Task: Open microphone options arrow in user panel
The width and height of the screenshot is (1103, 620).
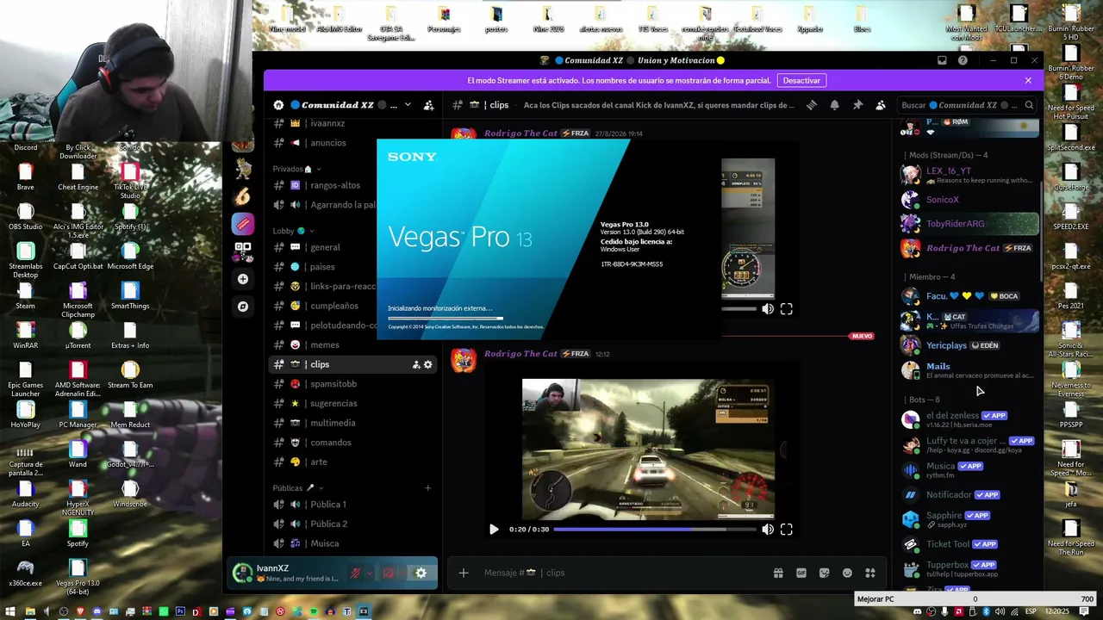Action: click(x=370, y=573)
